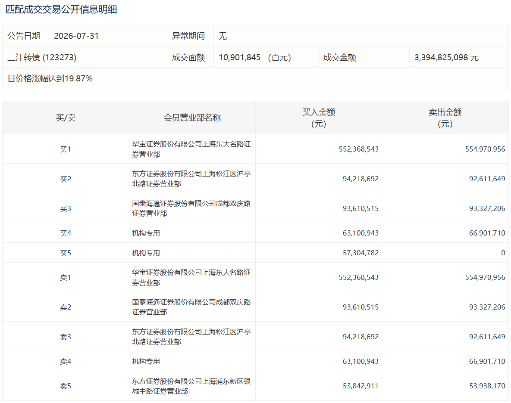Viewport: 511px width, 403px height.
Task: Select the 卖1 row label
Action: [x=66, y=277]
